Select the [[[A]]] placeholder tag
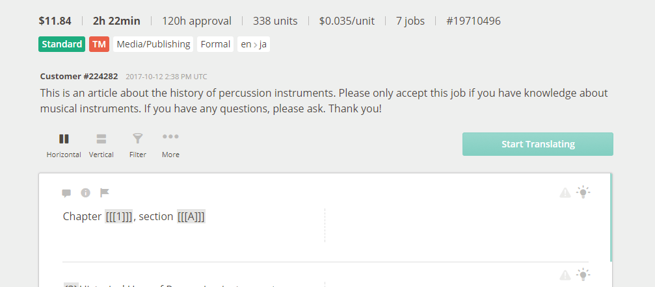Screen dimensions: 655x287 [x=191, y=216]
